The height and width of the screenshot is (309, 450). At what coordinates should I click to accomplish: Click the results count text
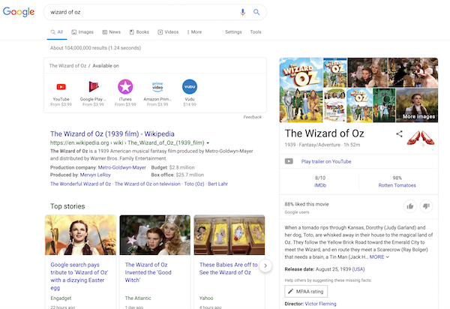coord(95,48)
